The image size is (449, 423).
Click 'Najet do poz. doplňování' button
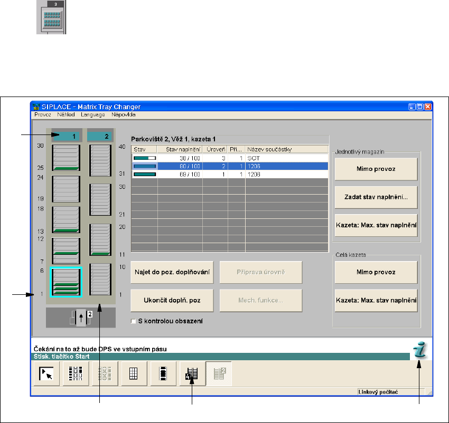click(x=172, y=272)
